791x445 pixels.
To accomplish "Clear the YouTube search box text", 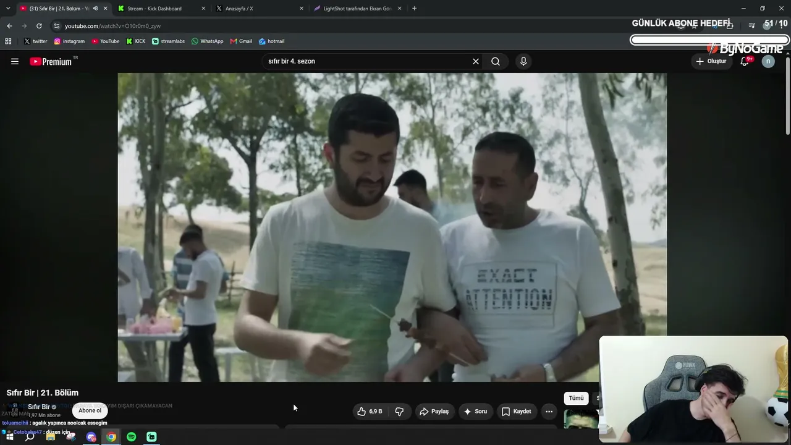I will tap(476, 61).
